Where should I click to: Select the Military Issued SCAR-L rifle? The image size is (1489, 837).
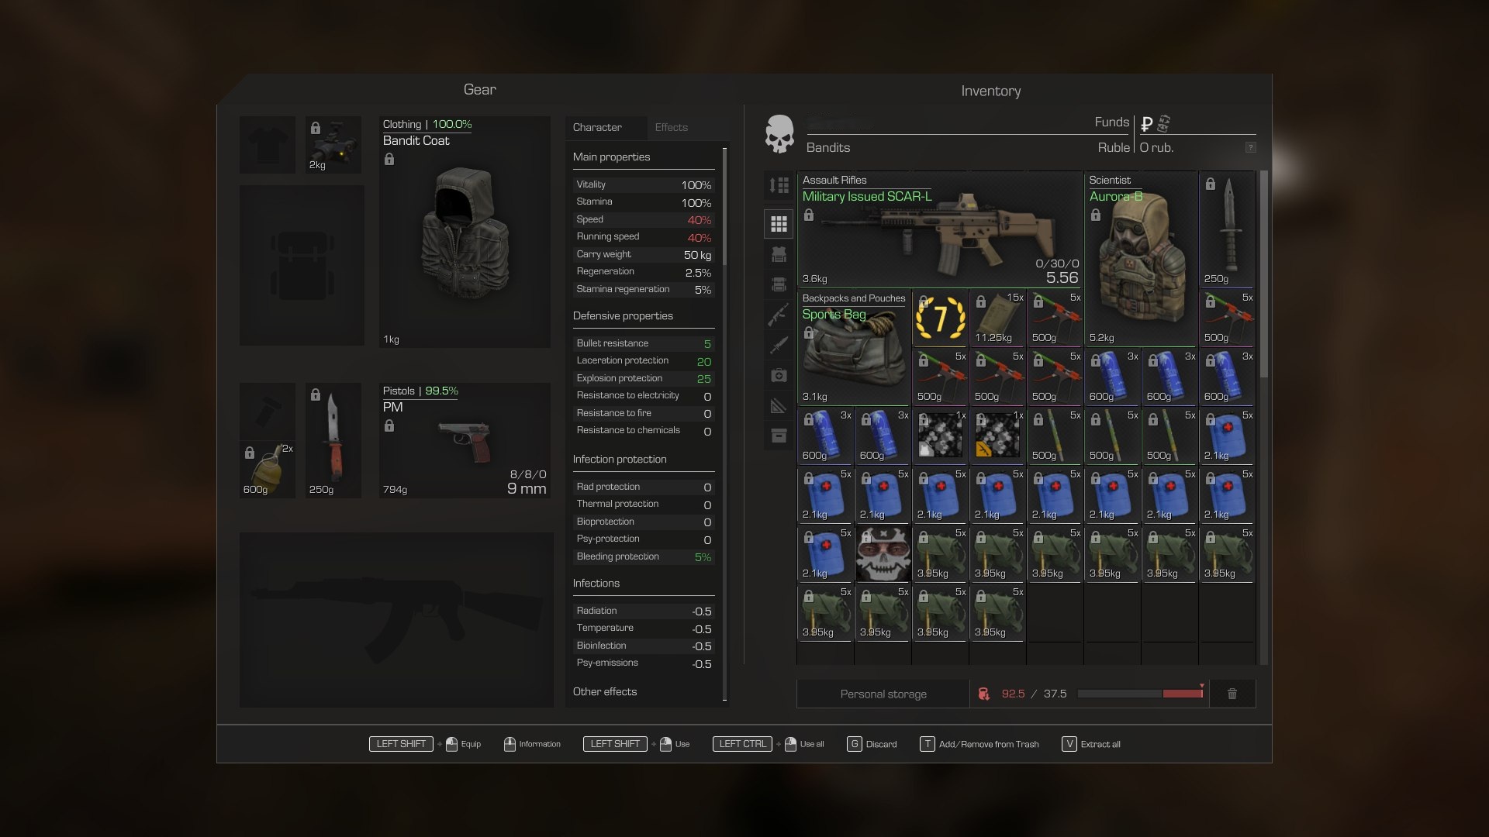pos(939,229)
